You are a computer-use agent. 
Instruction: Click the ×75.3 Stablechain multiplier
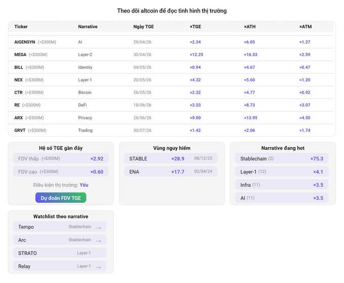(x=317, y=159)
